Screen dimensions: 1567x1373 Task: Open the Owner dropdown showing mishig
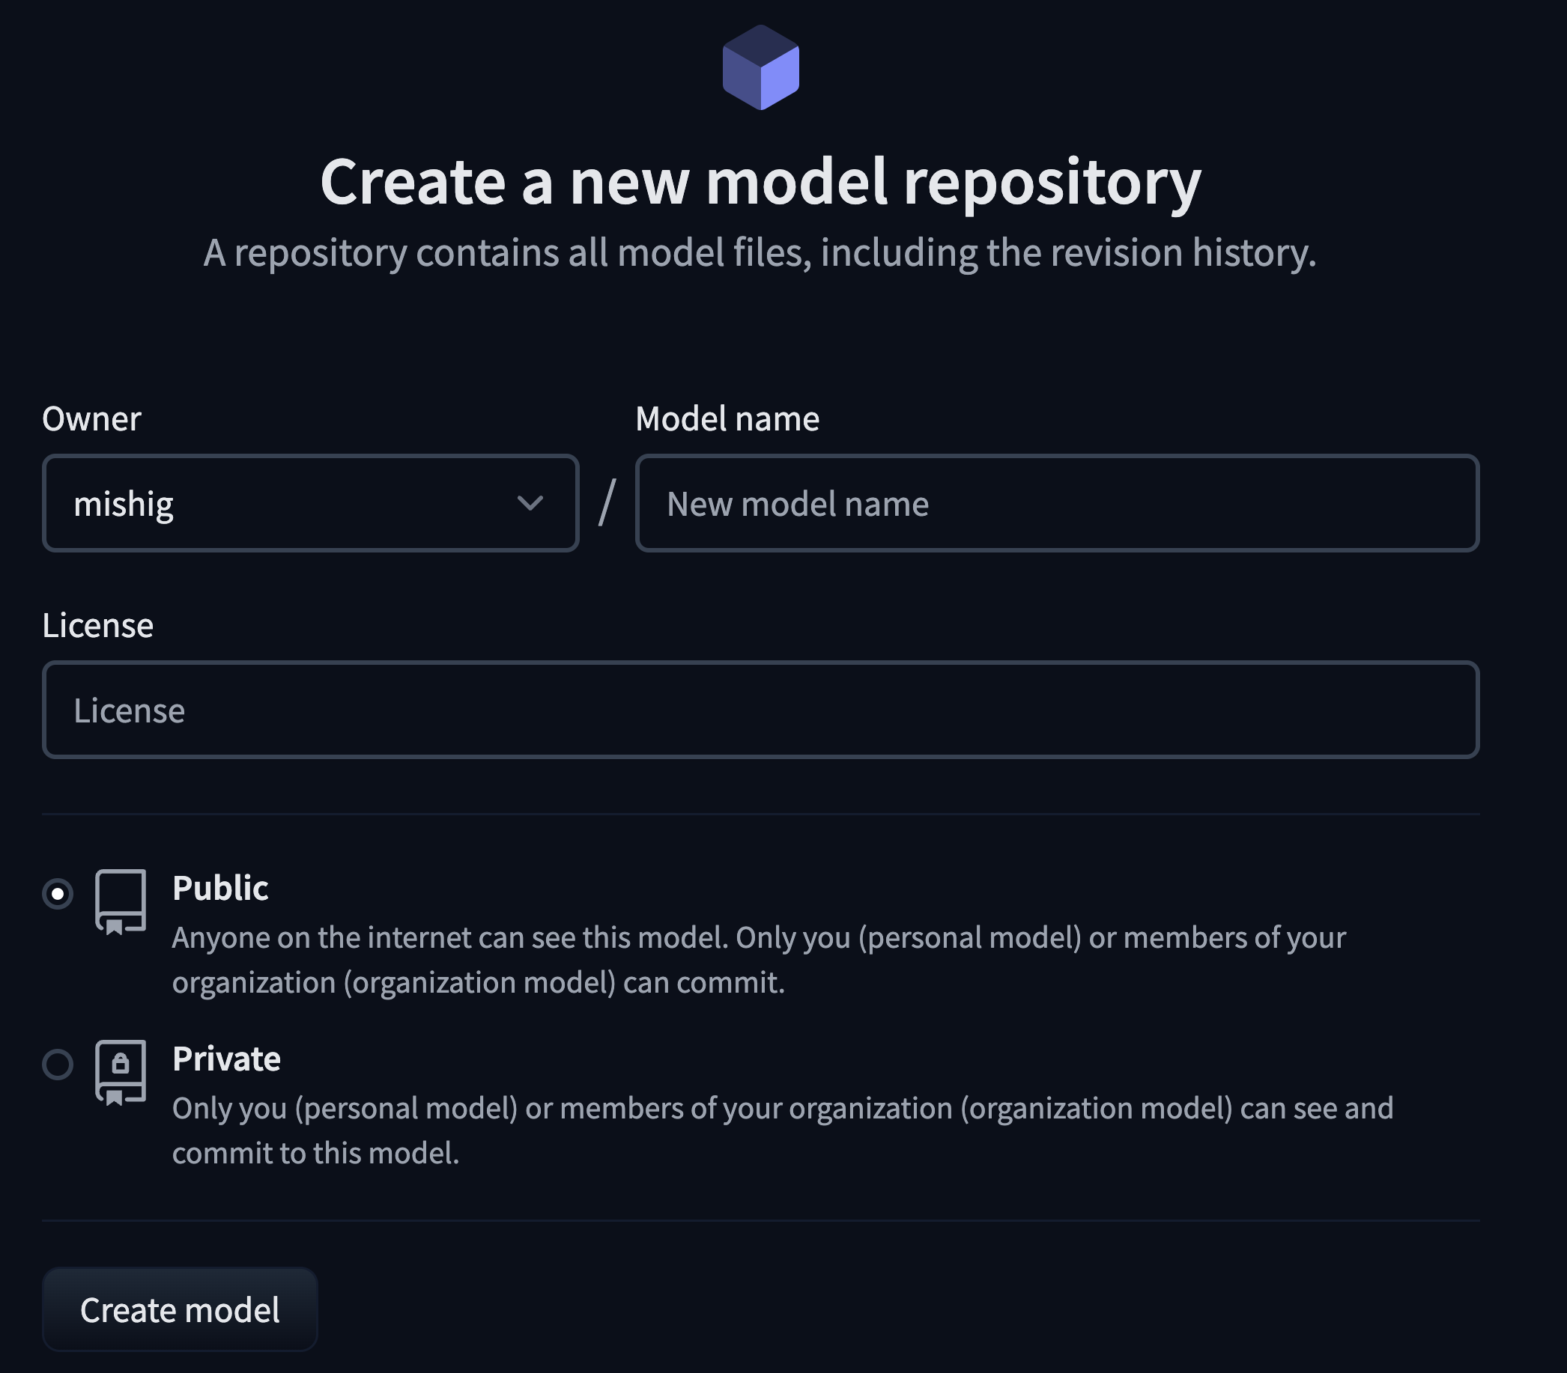point(309,503)
